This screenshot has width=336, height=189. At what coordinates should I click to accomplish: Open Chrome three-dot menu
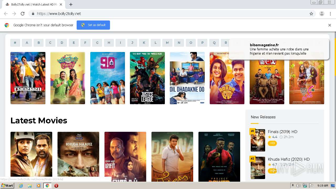click(330, 14)
